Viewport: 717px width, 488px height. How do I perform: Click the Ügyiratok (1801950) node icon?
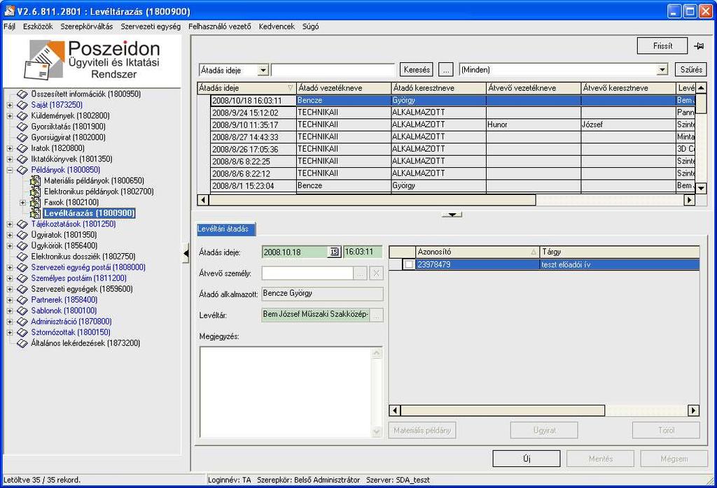pyautogui.click(x=22, y=235)
